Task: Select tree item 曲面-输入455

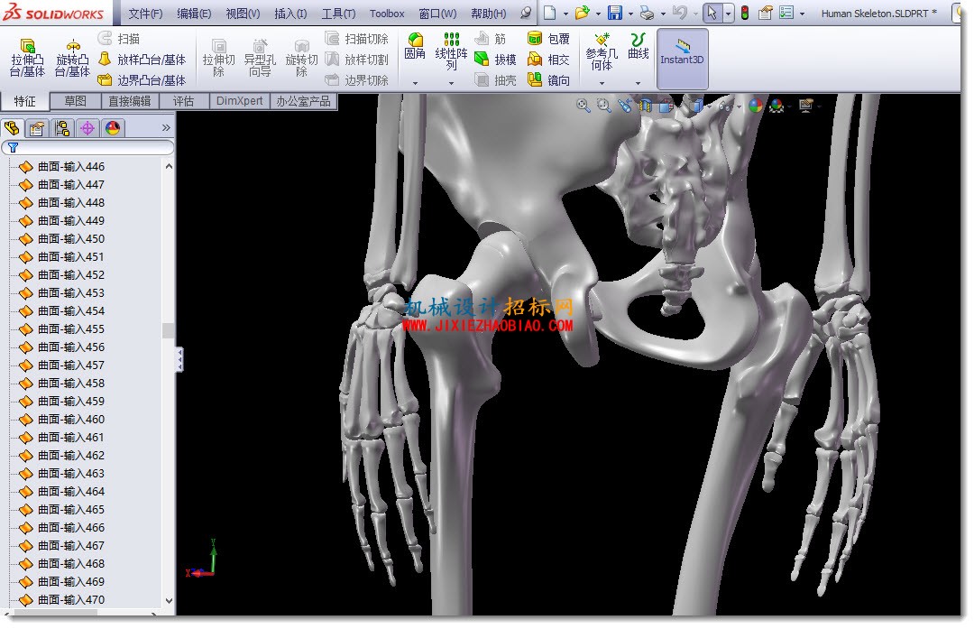Action: [71, 328]
